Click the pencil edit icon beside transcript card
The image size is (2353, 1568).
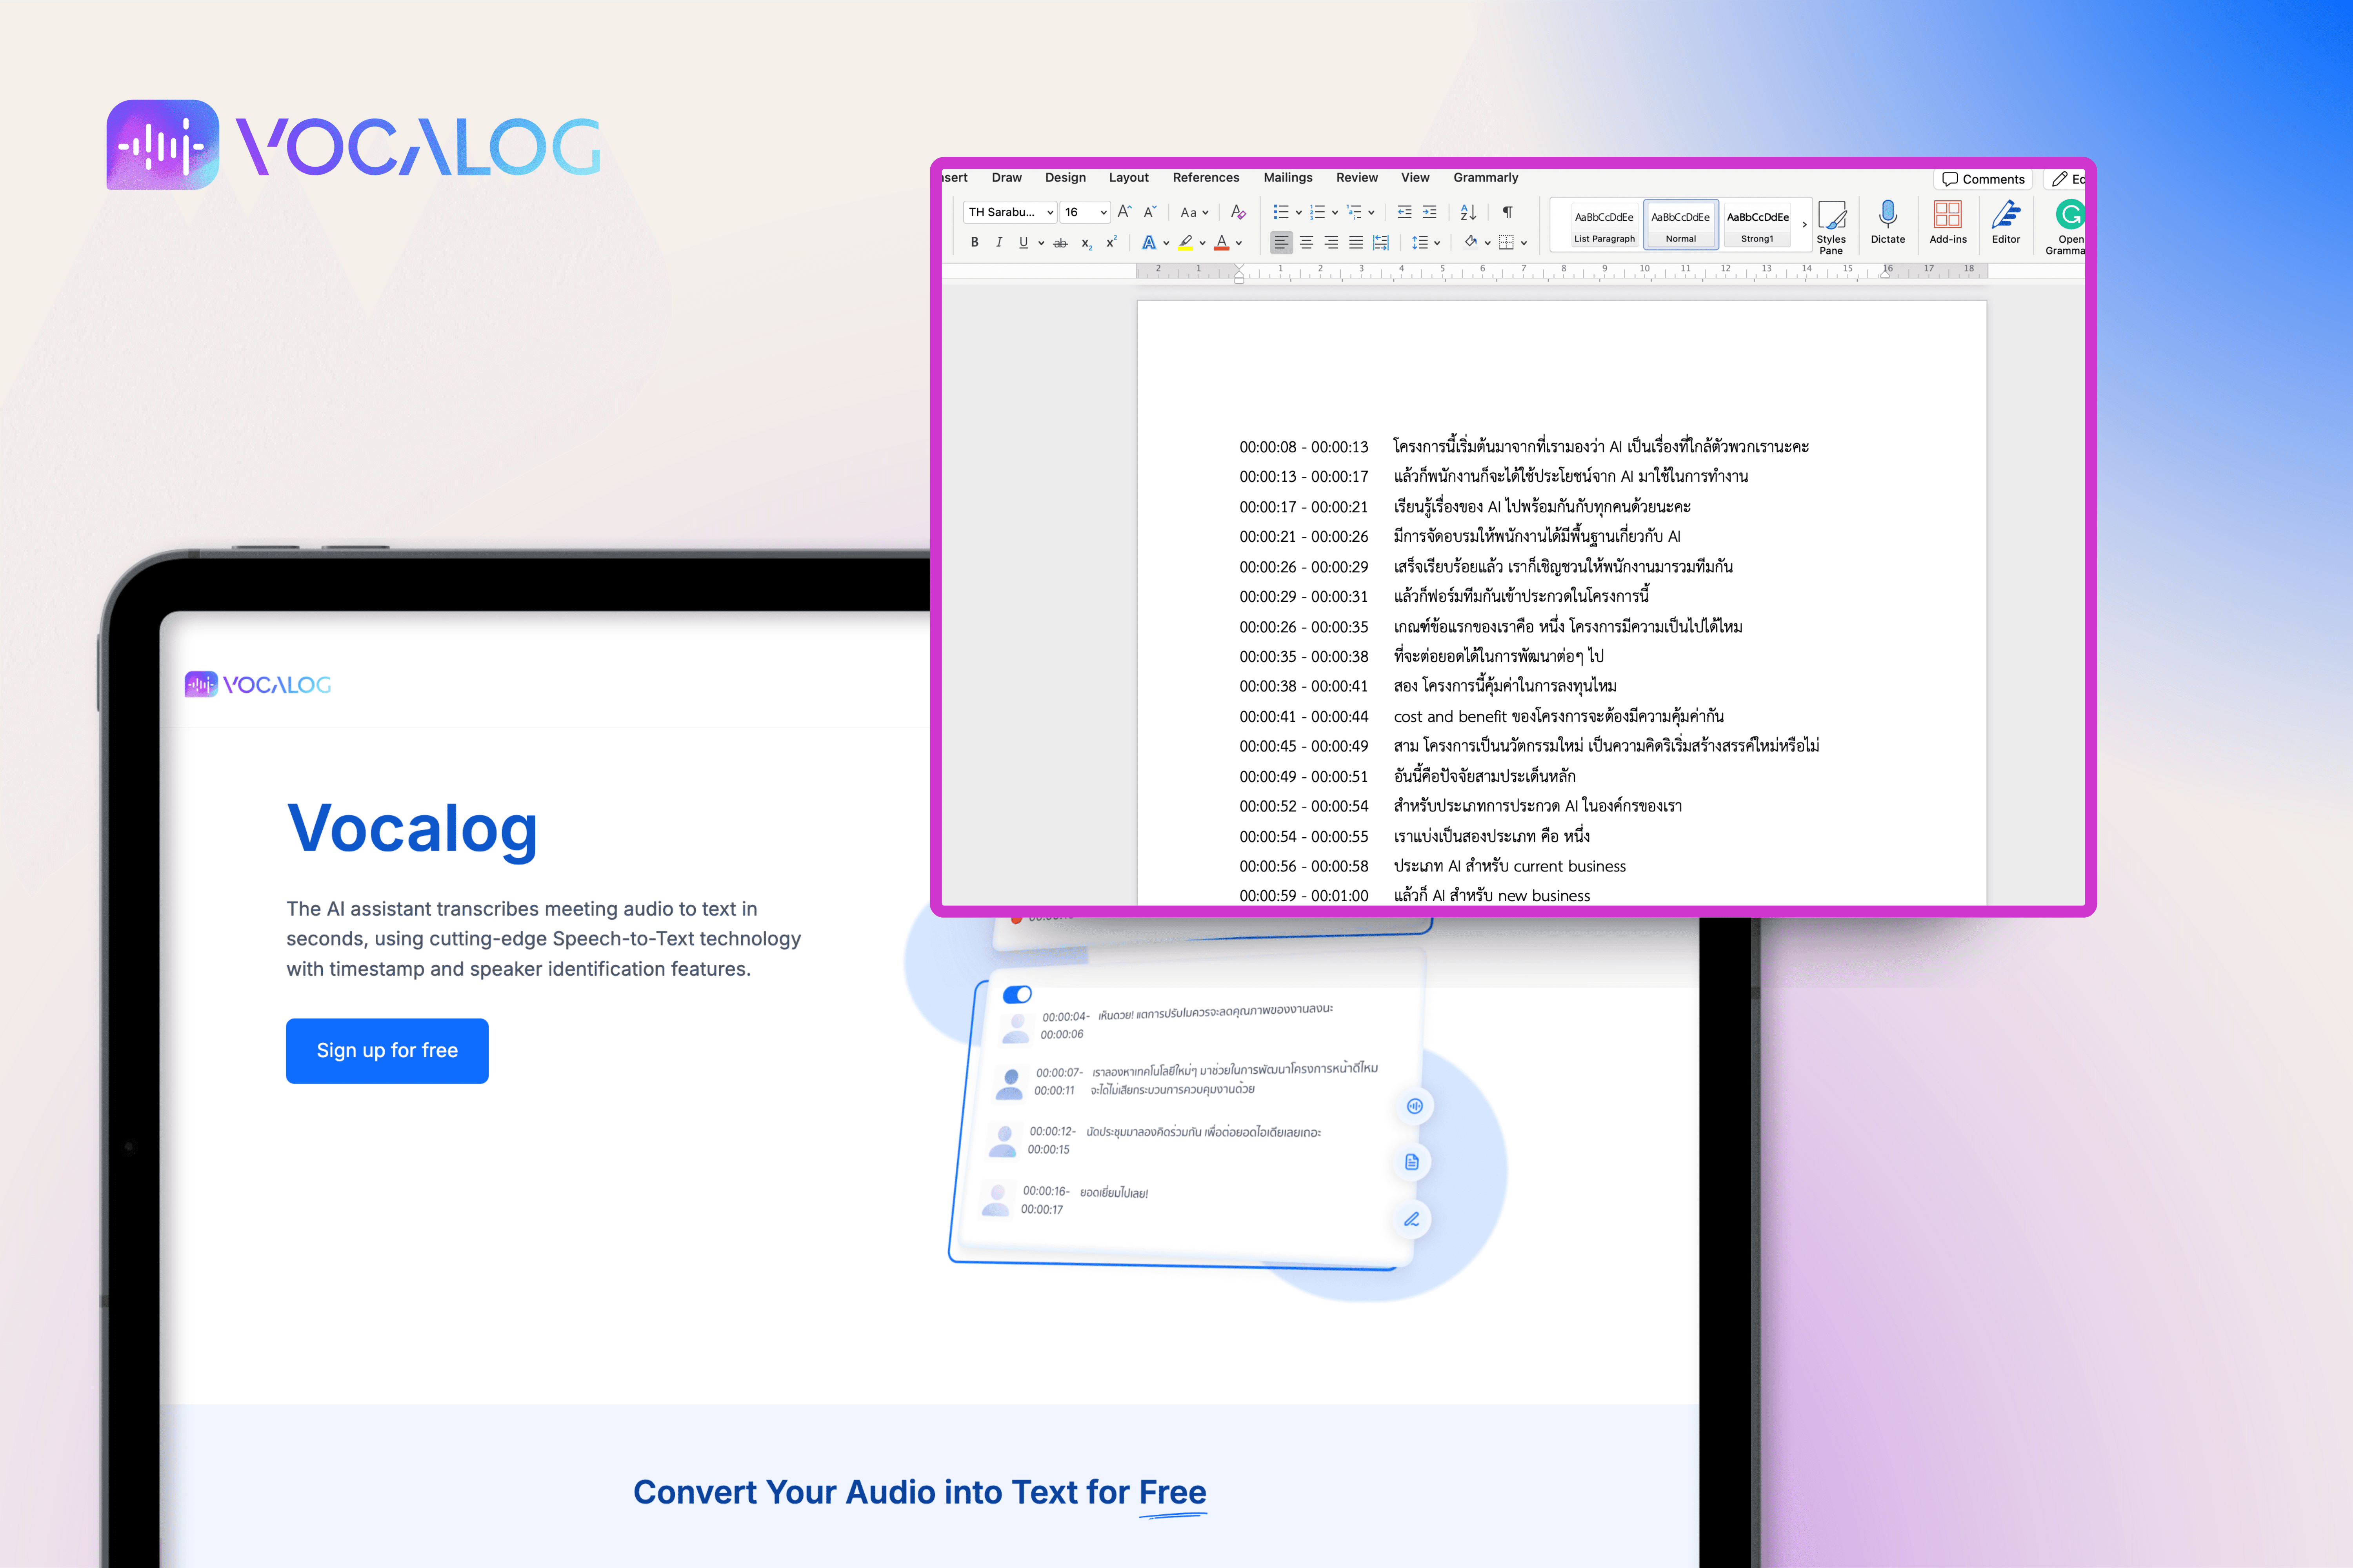(1411, 1219)
